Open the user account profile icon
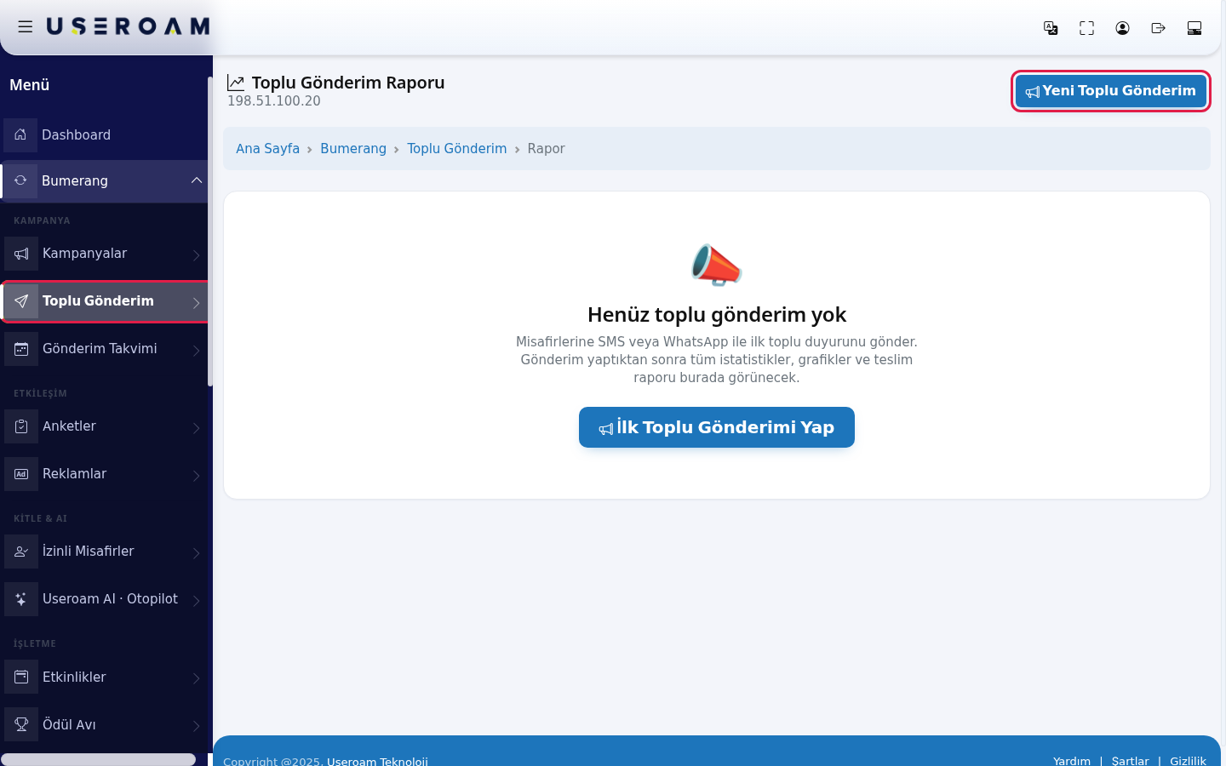1226x766 pixels. [1122, 28]
